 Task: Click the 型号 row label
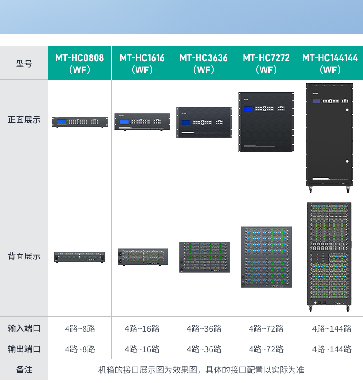[24, 63]
